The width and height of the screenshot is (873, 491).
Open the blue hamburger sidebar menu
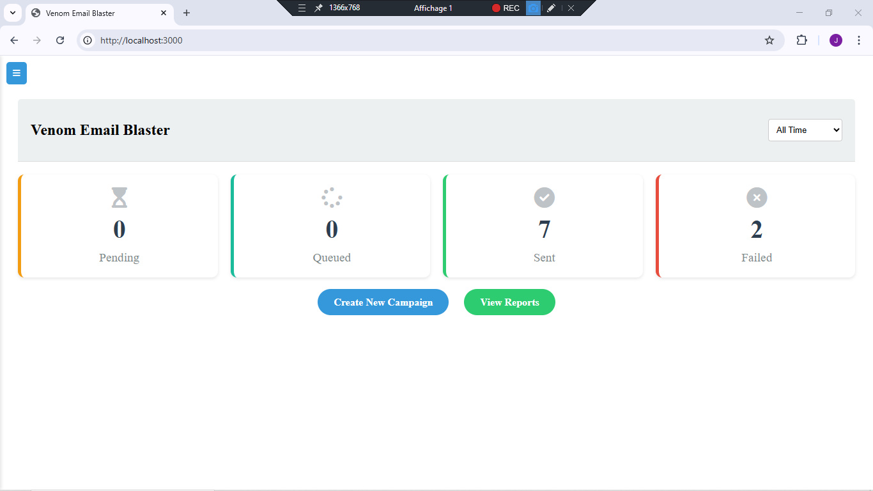17,73
